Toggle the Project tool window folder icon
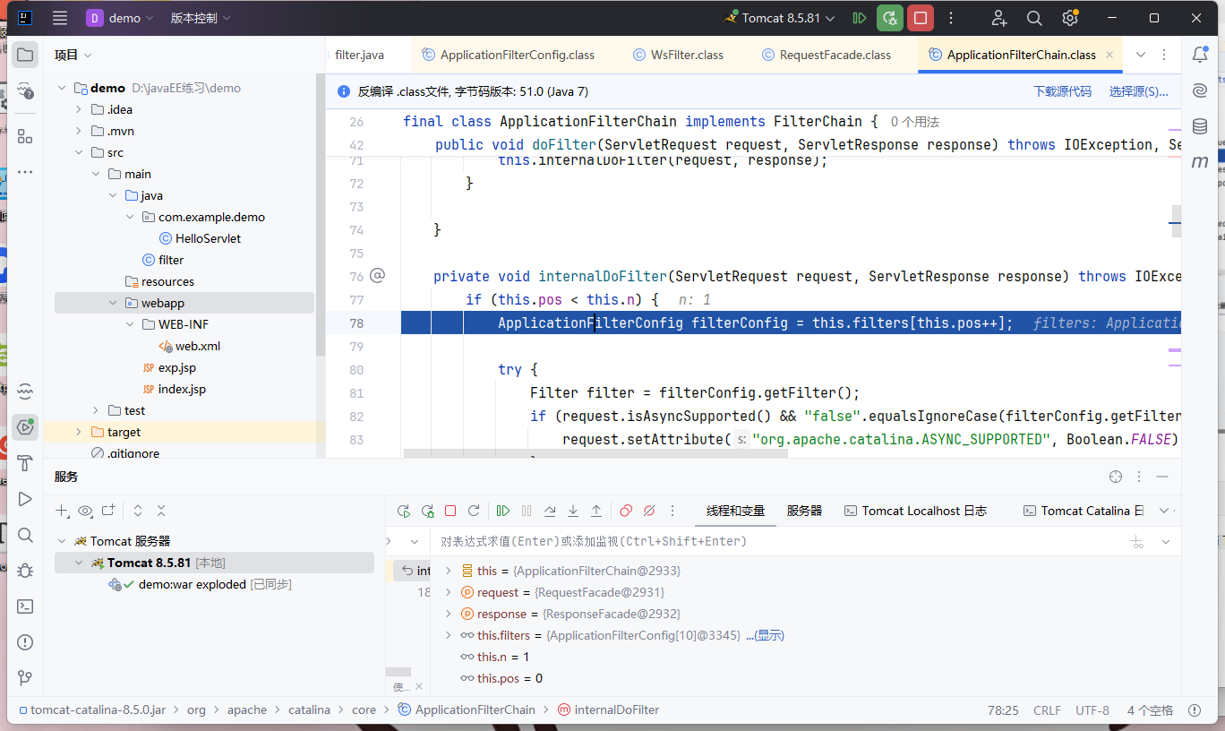 point(25,55)
